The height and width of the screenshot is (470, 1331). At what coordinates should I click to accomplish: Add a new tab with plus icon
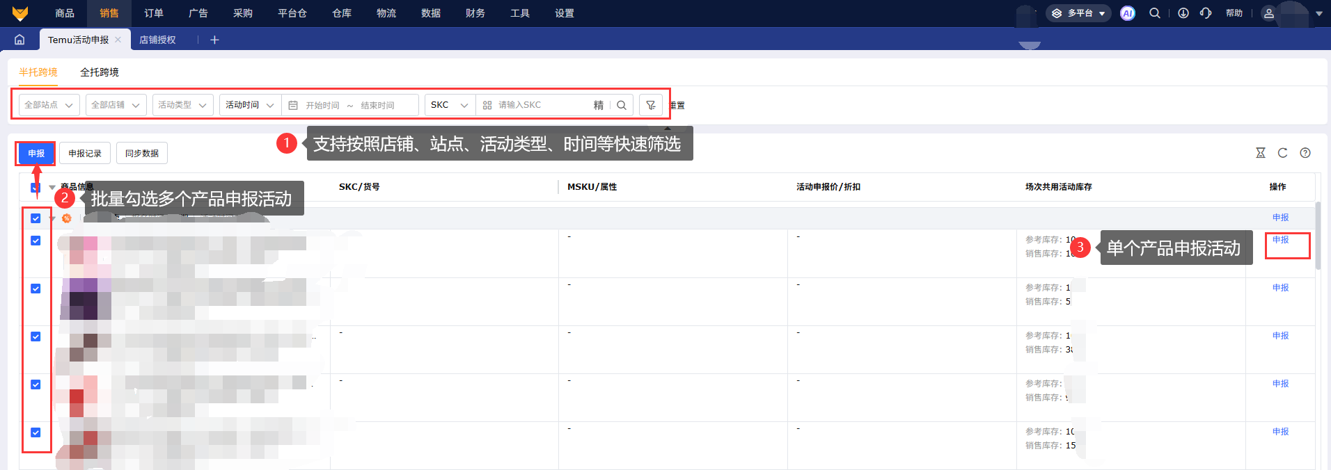(x=214, y=40)
